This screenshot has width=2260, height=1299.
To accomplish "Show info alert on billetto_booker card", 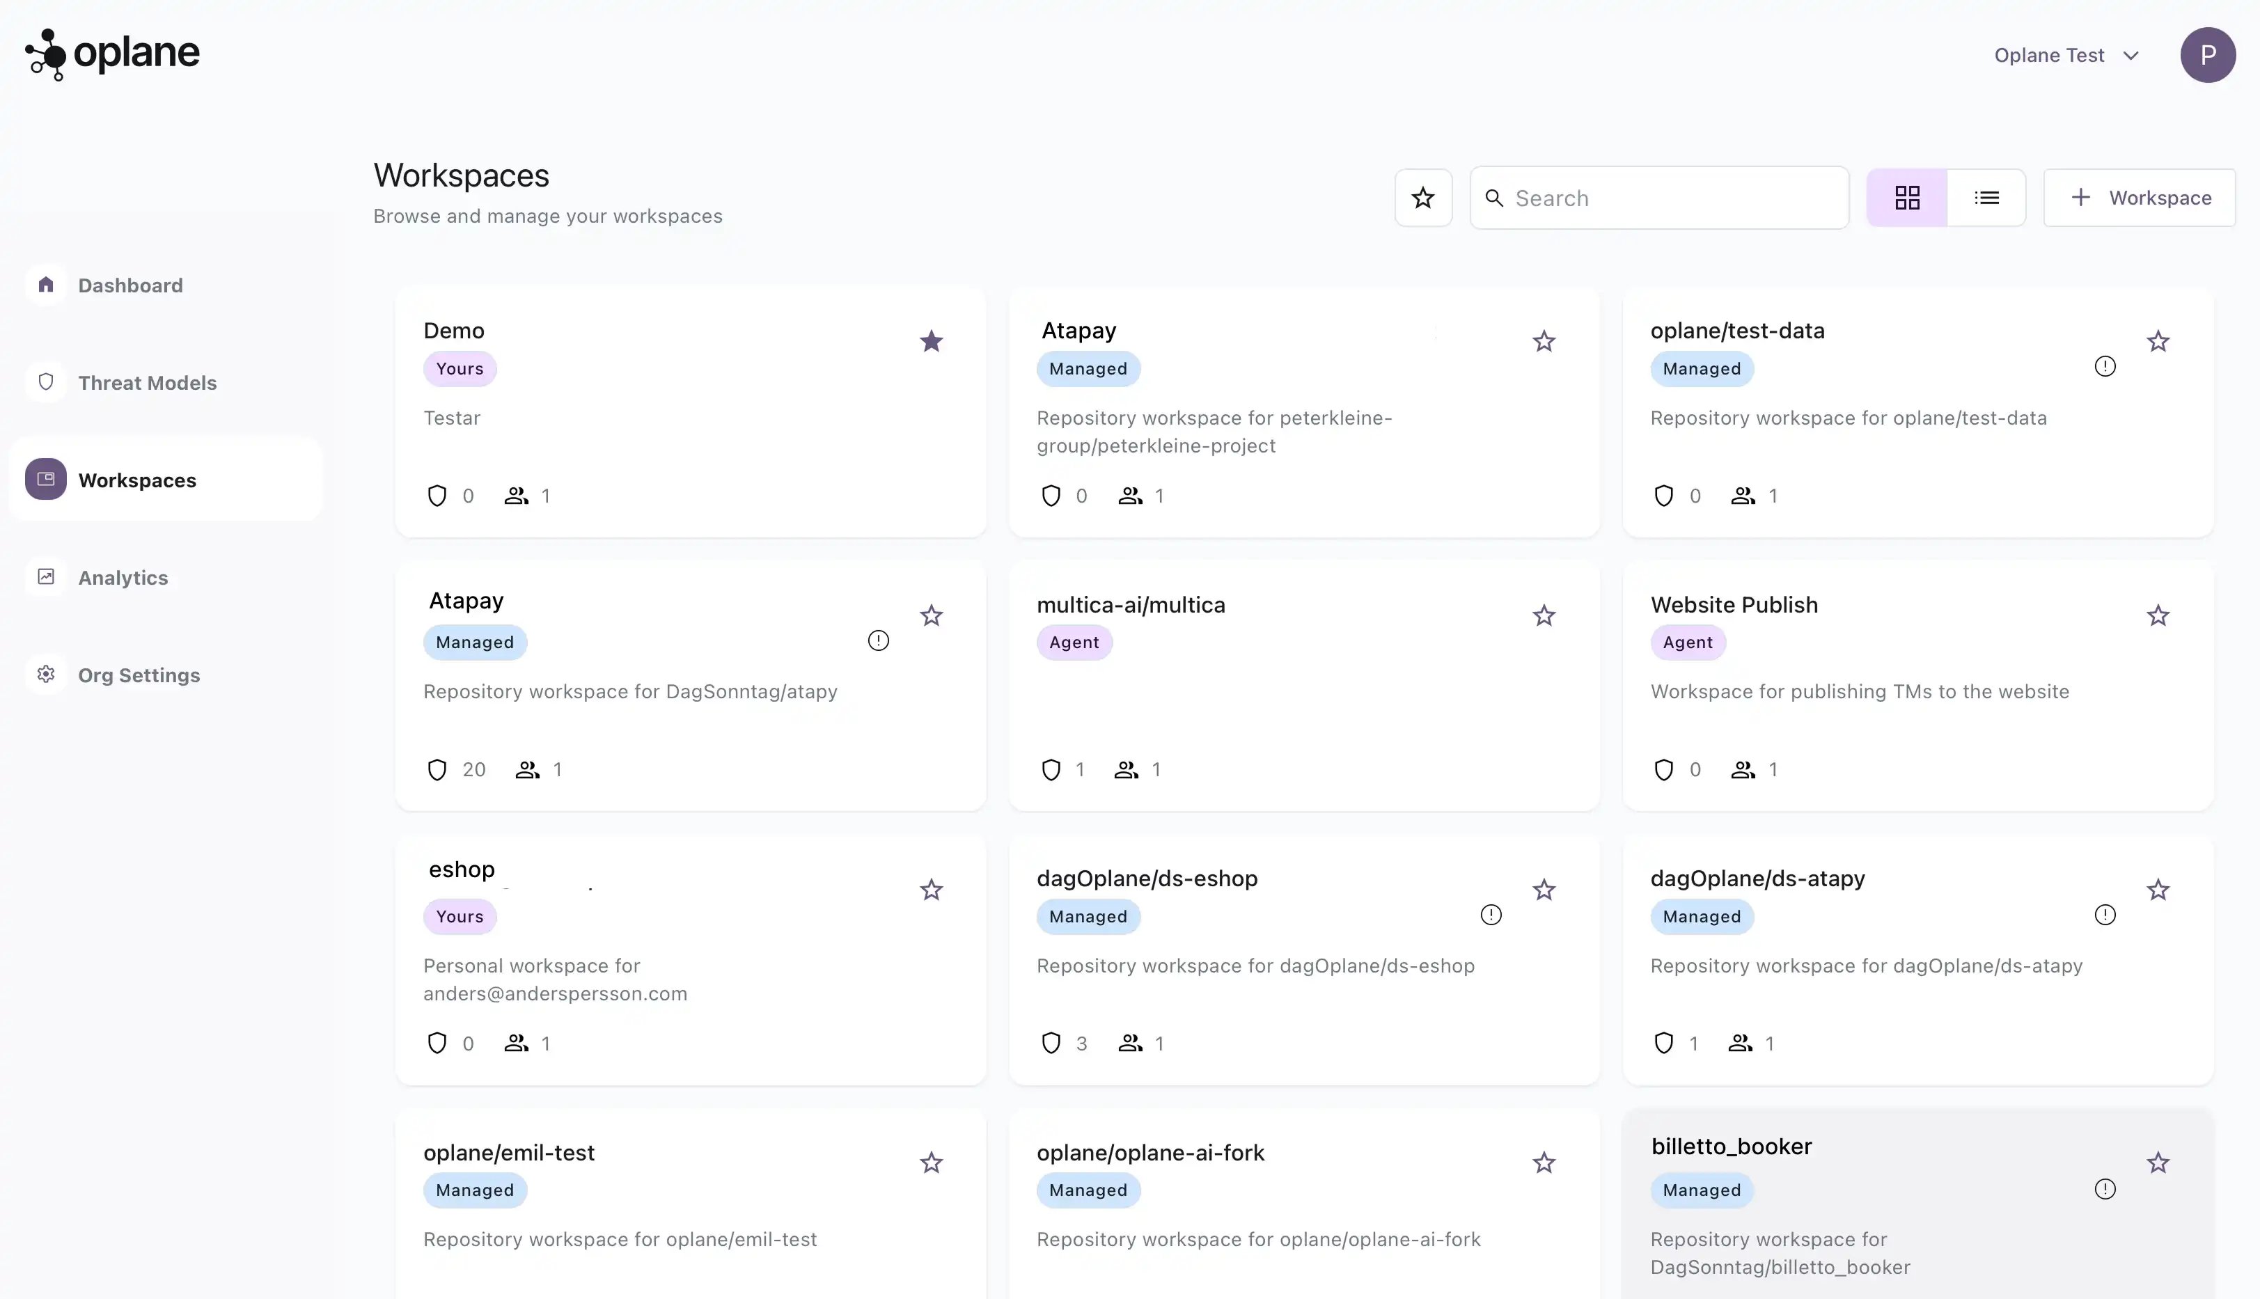I will coord(2105,1189).
